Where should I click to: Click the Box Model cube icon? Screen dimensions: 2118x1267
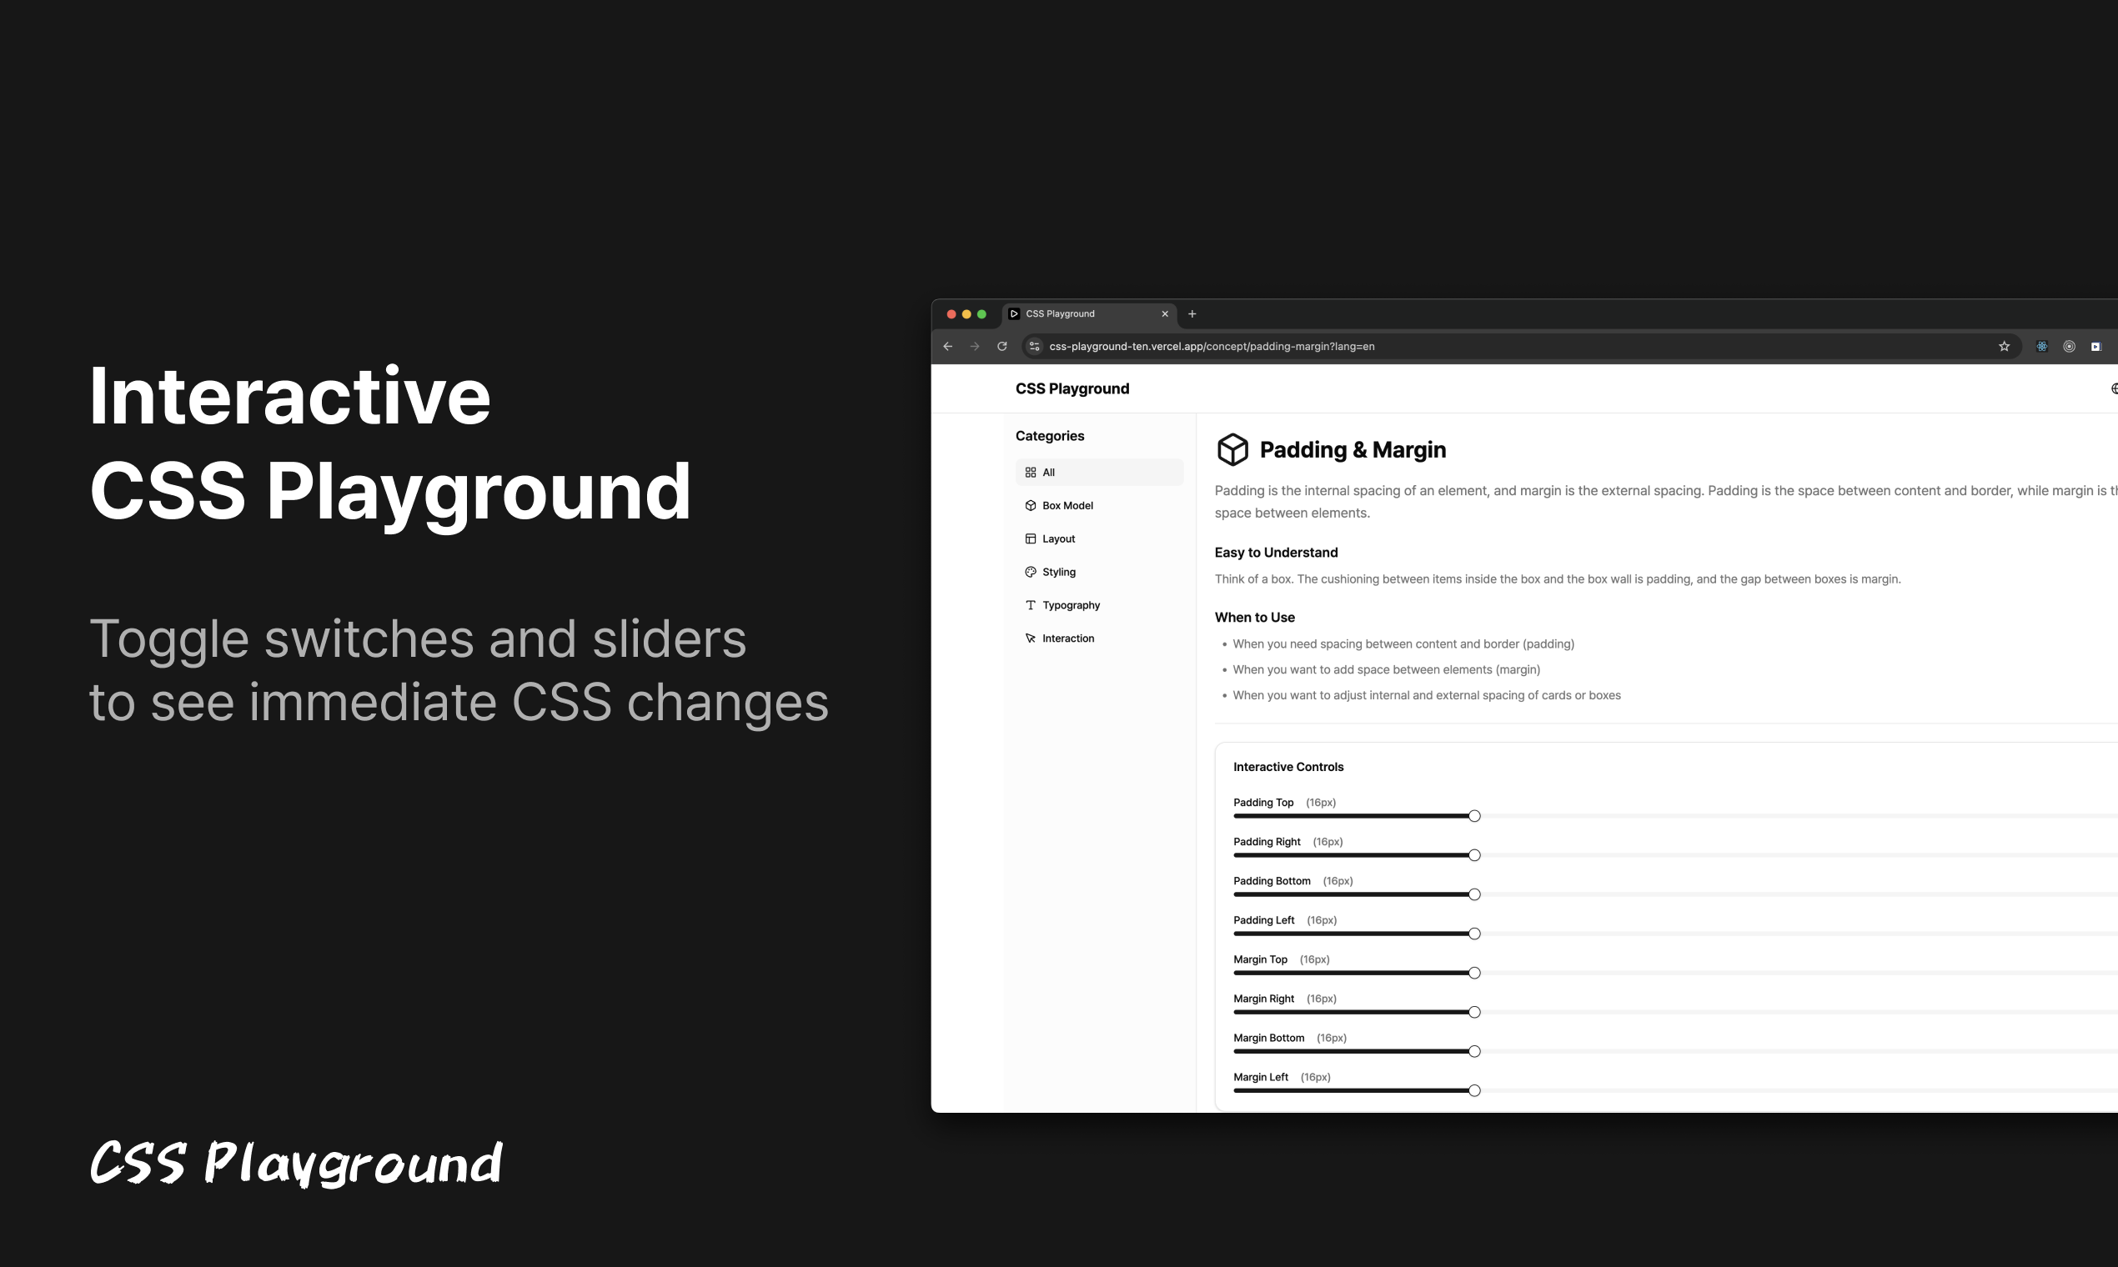pyautogui.click(x=1031, y=505)
